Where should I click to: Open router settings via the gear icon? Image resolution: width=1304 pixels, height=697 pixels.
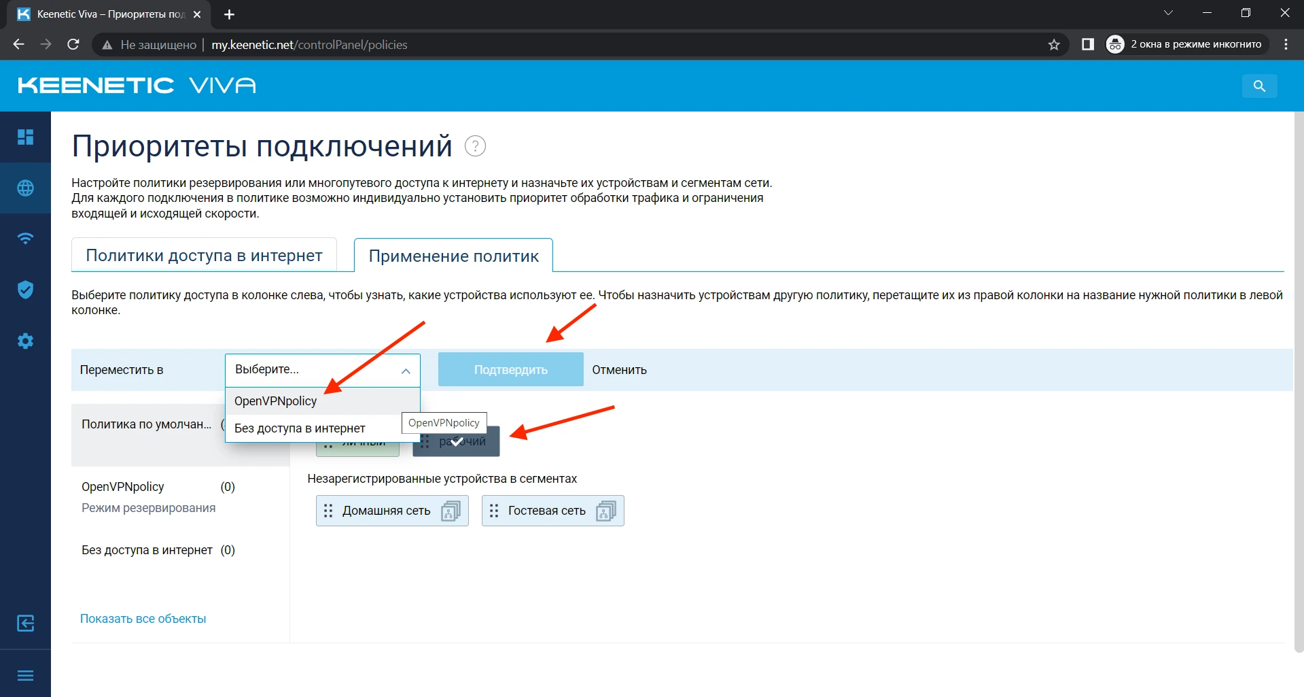click(x=25, y=341)
